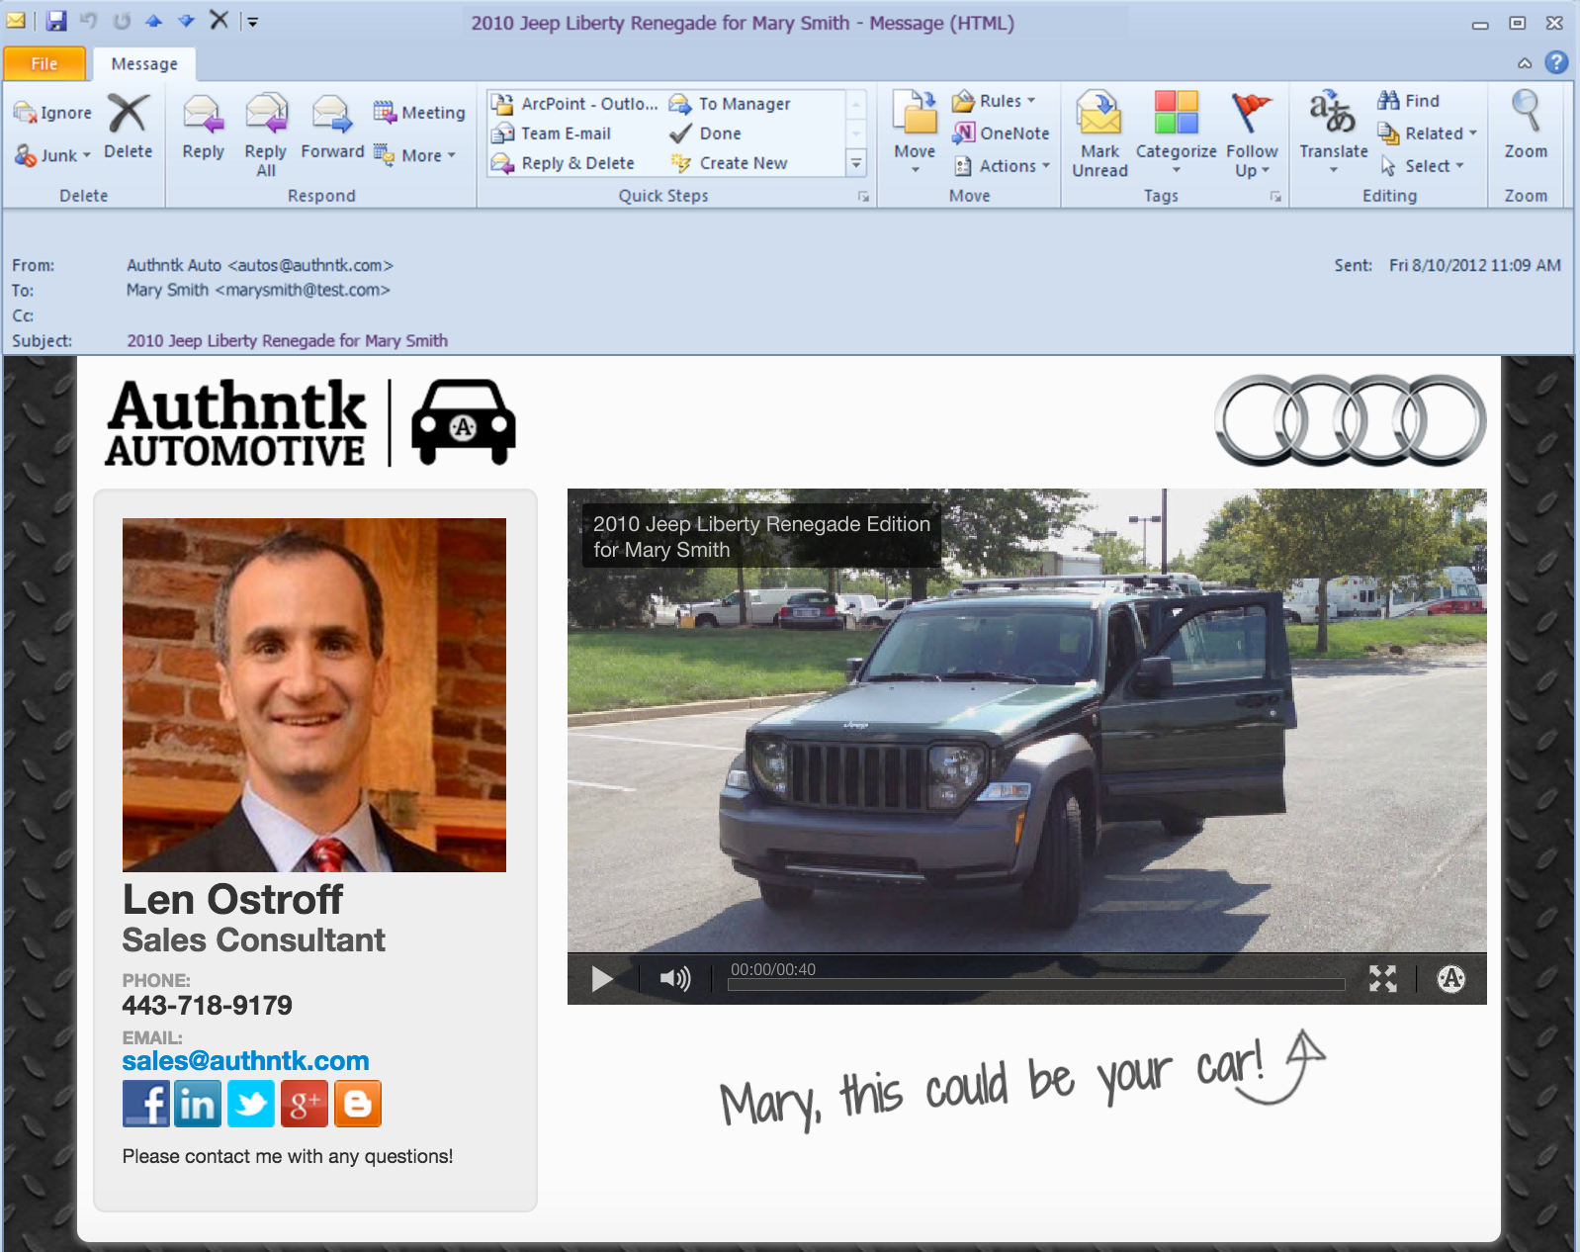This screenshot has height=1252, width=1580.
Task: Open Customize Quick Access Toolbar dropdown
Action: [252, 22]
